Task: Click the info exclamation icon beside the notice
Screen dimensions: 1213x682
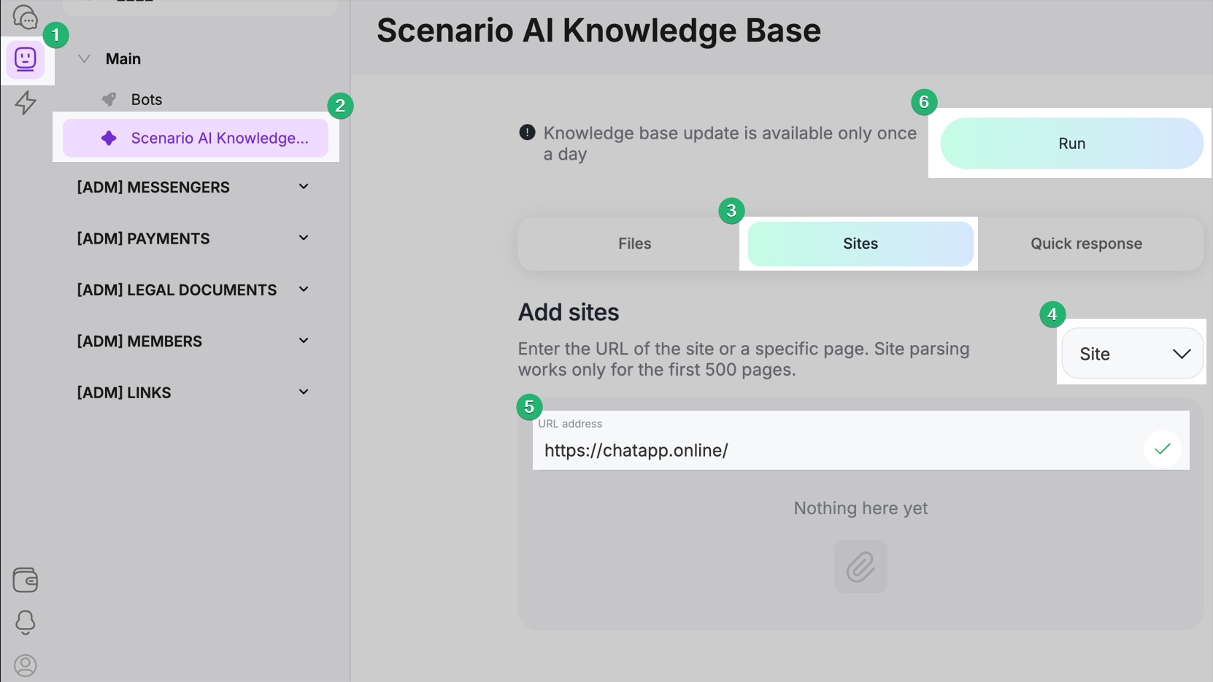Action: [x=527, y=133]
